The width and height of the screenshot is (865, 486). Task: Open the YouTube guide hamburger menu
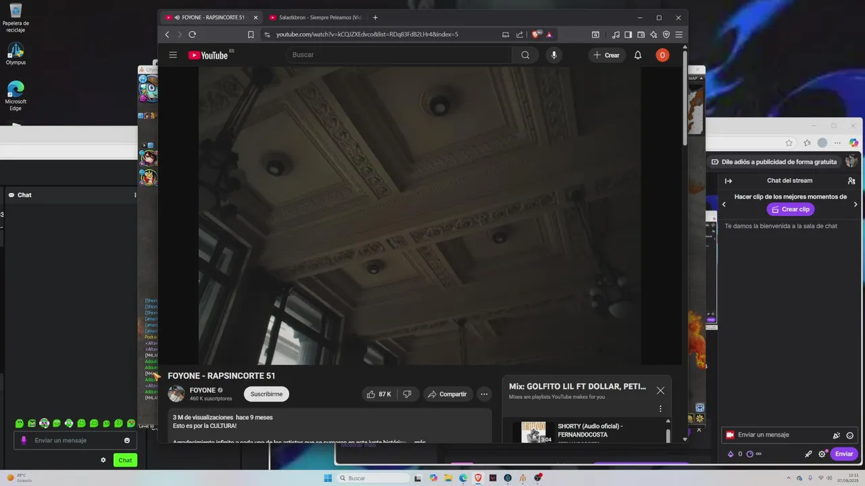click(173, 55)
